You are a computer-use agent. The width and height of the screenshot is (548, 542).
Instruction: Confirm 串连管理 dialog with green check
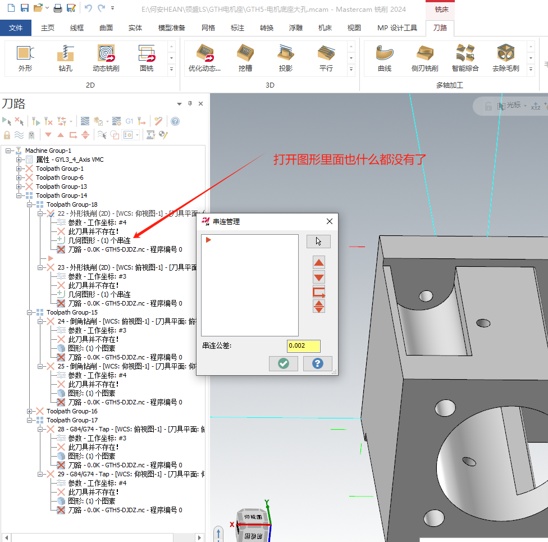point(284,363)
